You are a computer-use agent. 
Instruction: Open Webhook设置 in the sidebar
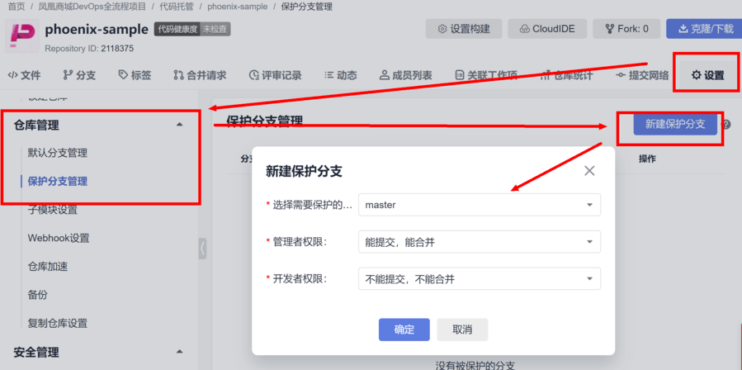(59, 238)
